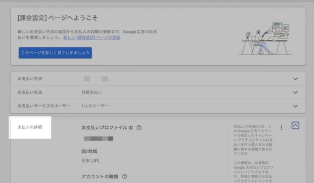The width and height of the screenshot is (314, 183).
Task: Collapse the 支払人の詳細 section with up chevron
Action: (x=295, y=126)
